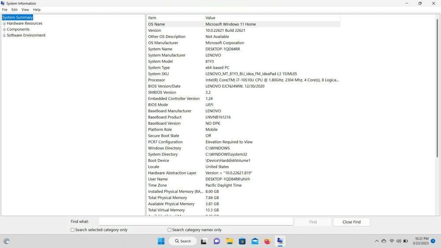Expand the Software Environment node
The width and height of the screenshot is (441, 248).
[x=4, y=35]
